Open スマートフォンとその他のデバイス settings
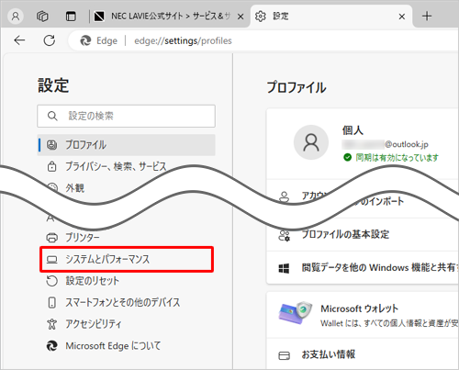Viewport: 459px width, 370px height. point(126,302)
